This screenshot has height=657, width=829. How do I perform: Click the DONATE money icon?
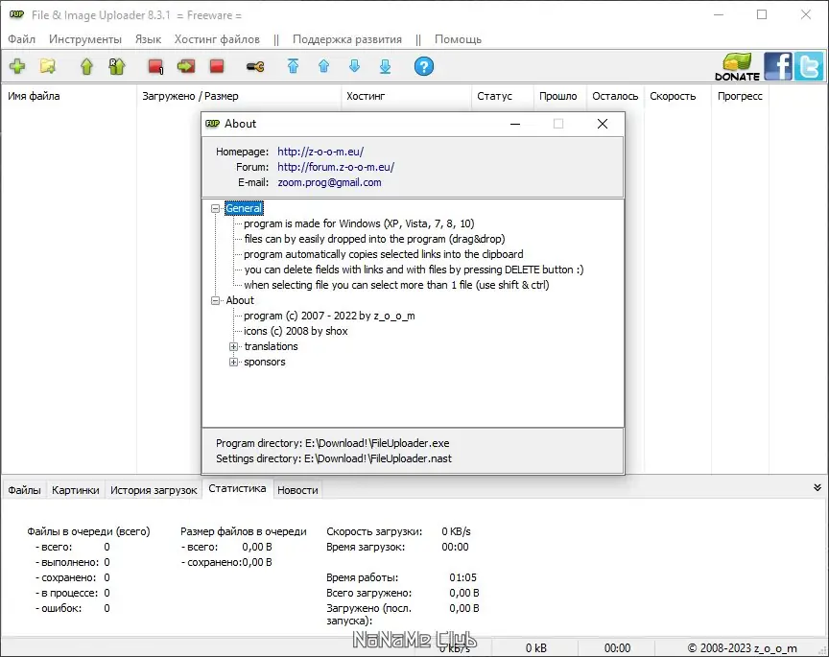[x=738, y=66]
